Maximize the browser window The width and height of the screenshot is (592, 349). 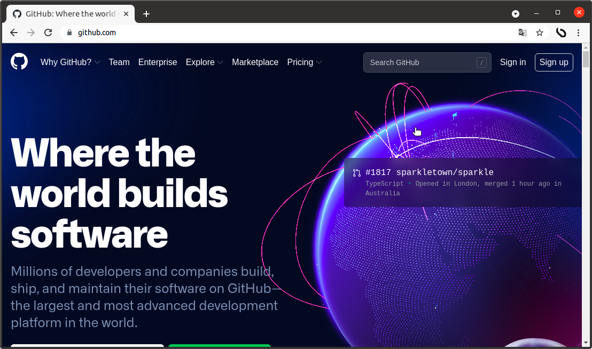(558, 12)
